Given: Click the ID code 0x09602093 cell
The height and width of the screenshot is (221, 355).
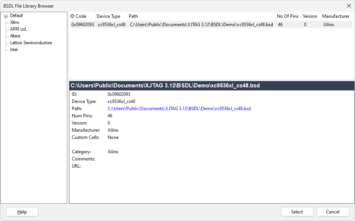Looking at the screenshot, I should 83,25.
